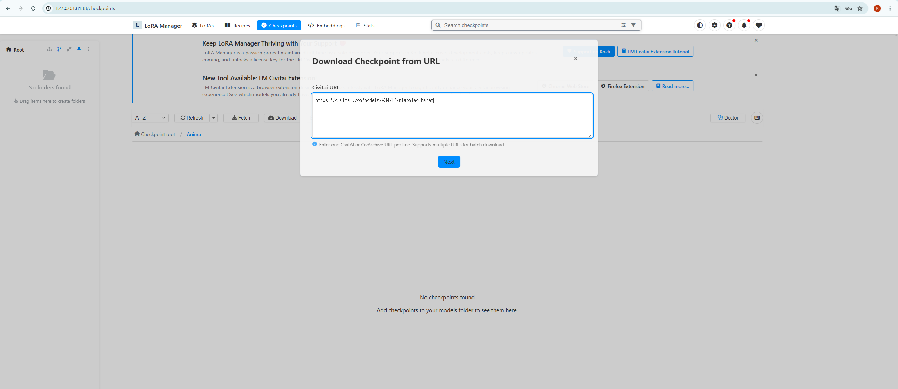Click the translate page icon

[x=837, y=8]
